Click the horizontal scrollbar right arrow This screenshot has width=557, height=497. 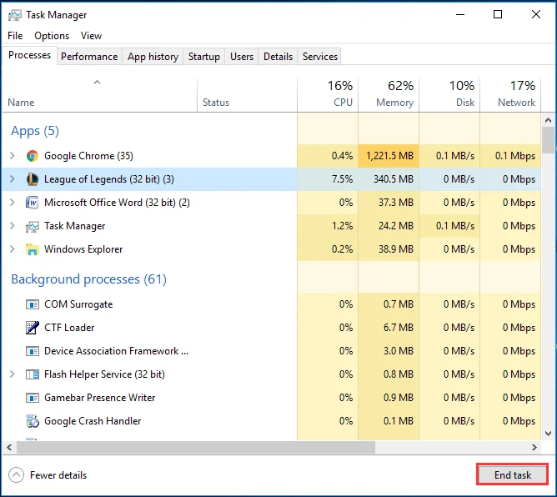click(534, 447)
